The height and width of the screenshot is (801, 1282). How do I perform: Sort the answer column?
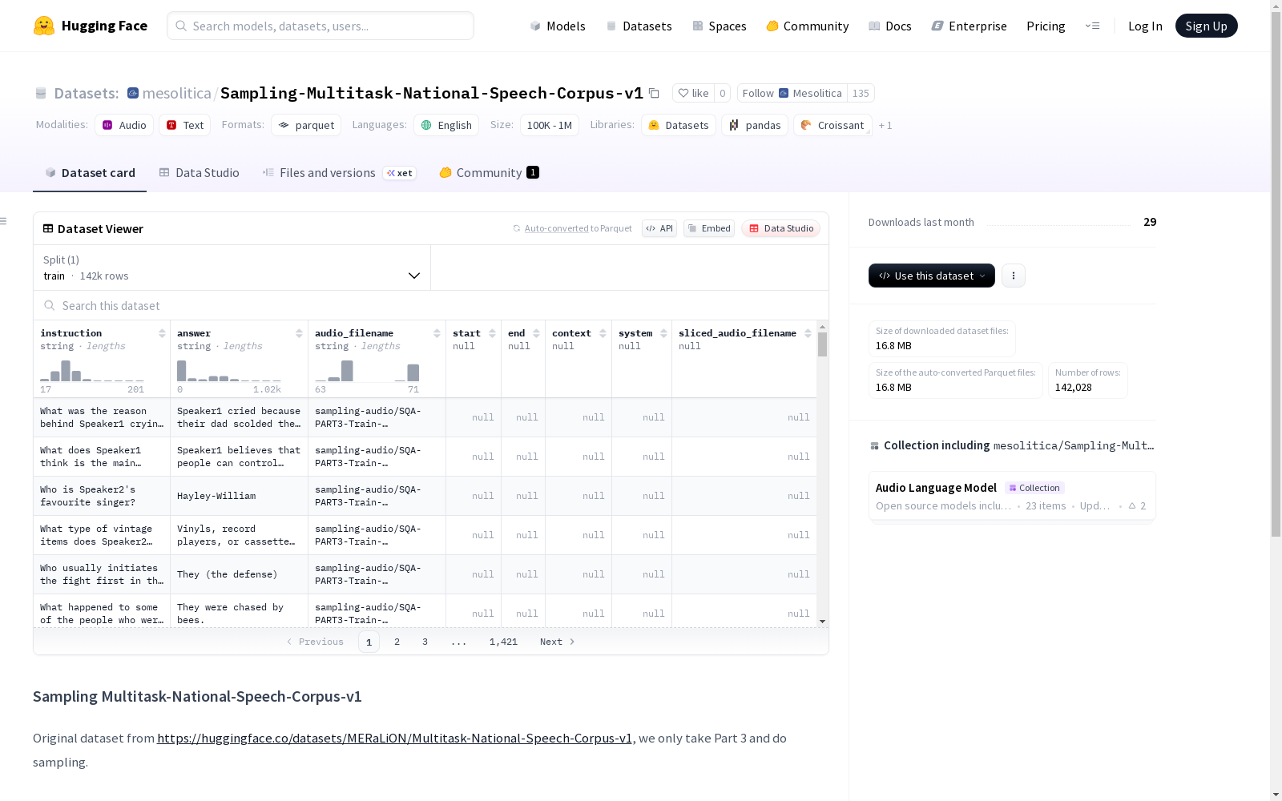point(299,333)
